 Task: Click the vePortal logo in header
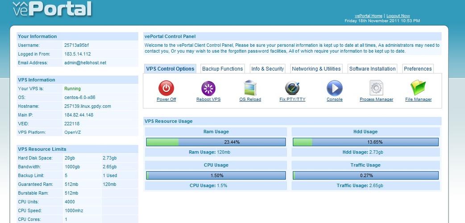[52, 9]
